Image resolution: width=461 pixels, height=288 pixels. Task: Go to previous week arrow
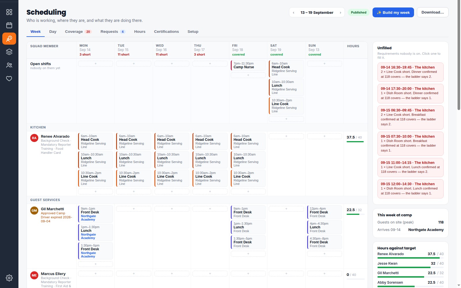pos(294,12)
